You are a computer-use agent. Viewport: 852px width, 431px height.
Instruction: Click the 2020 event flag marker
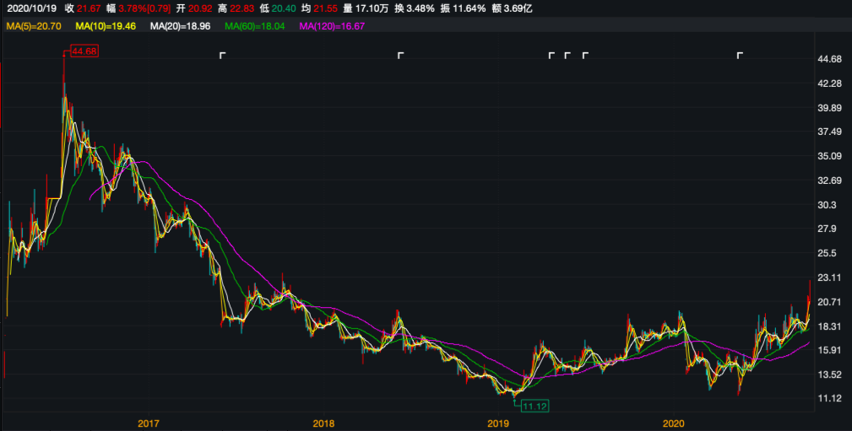(x=740, y=56)
